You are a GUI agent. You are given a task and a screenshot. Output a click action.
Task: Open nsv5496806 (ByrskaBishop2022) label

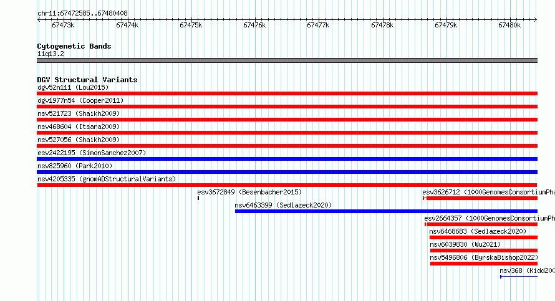(x=484, y=257)
